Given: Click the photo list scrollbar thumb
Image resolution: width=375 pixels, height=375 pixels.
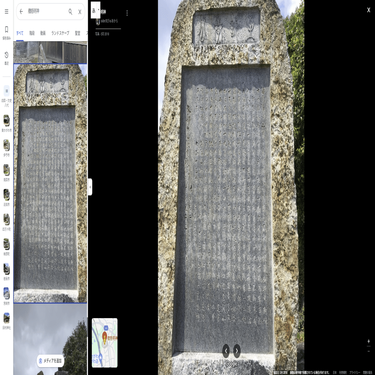Looking at the screenshot, I should click(x=87, y=327).
